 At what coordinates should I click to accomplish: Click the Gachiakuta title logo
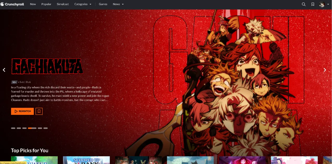pos(47,66)
